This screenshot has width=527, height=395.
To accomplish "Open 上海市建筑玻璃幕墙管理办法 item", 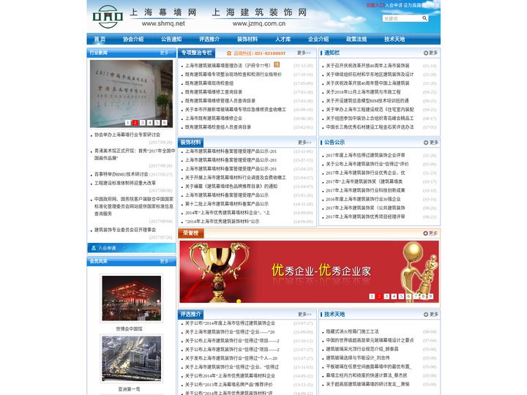I will click(x=228, y=66).
